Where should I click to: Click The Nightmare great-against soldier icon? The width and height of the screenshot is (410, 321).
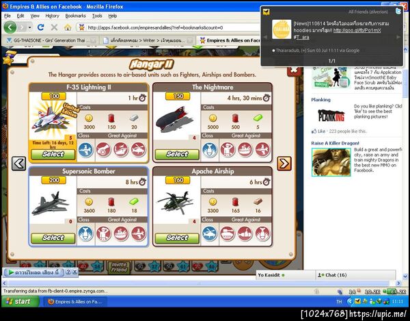[x=228, y=150]
